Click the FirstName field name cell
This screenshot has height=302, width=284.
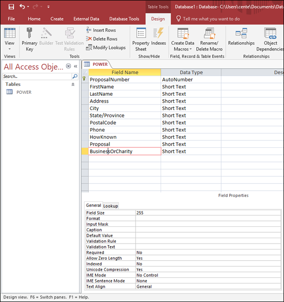(125, 86)
